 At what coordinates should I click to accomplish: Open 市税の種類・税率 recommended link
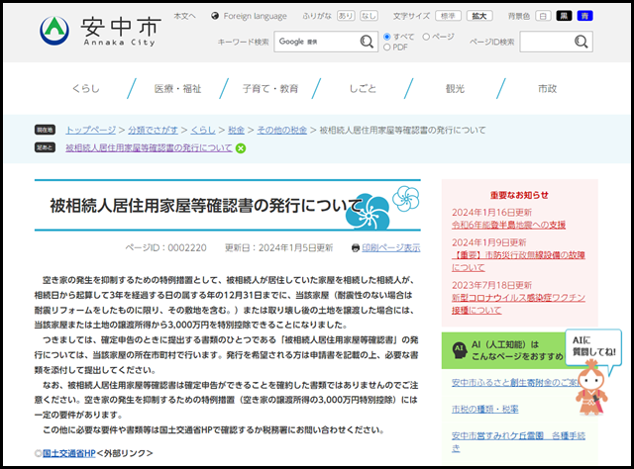[x=484, y=410]
